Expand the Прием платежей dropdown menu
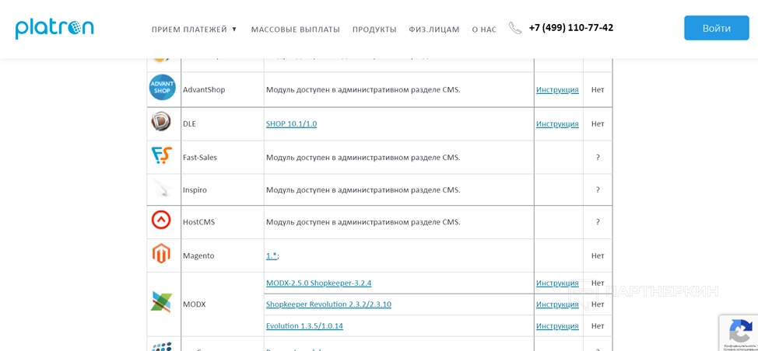This screenshot has height=351, width=758. coord(195,30)
